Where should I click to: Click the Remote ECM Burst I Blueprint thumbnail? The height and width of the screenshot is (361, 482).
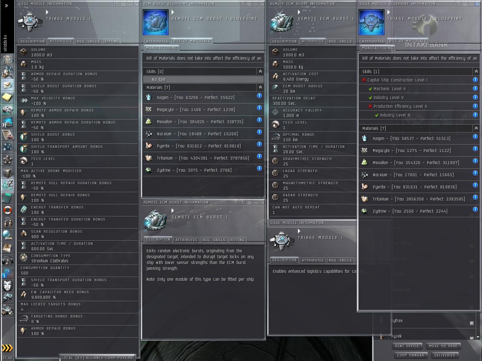point(156,22)
